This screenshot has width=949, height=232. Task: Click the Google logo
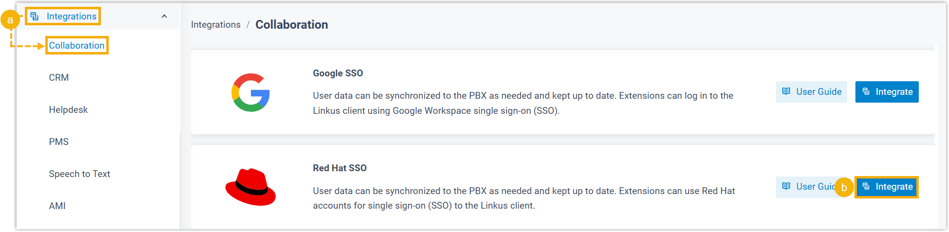click(251, 92)
